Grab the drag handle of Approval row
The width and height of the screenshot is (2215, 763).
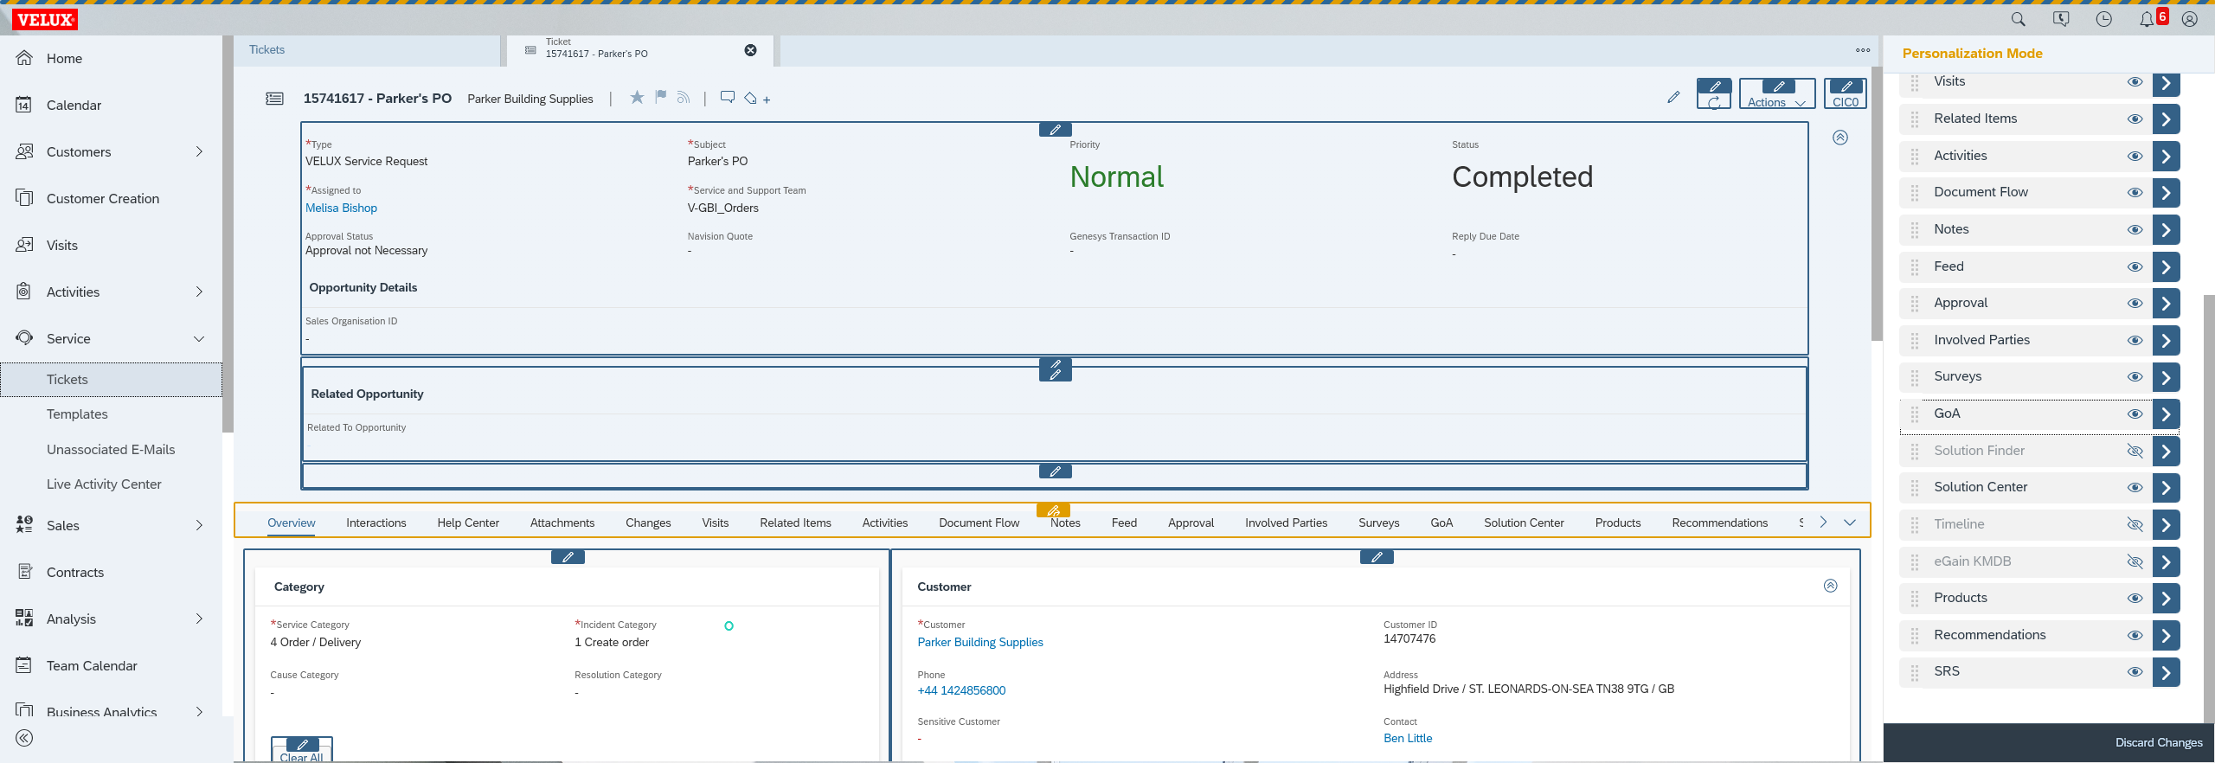(x=1915, y=304)
